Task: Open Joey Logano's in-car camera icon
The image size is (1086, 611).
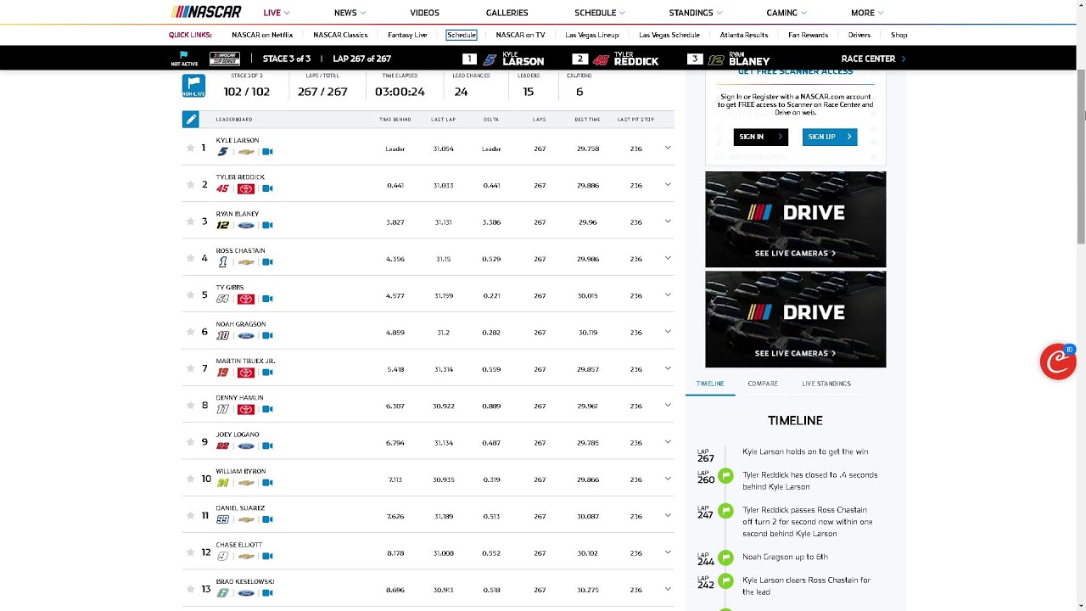Action: pos(267,446)
